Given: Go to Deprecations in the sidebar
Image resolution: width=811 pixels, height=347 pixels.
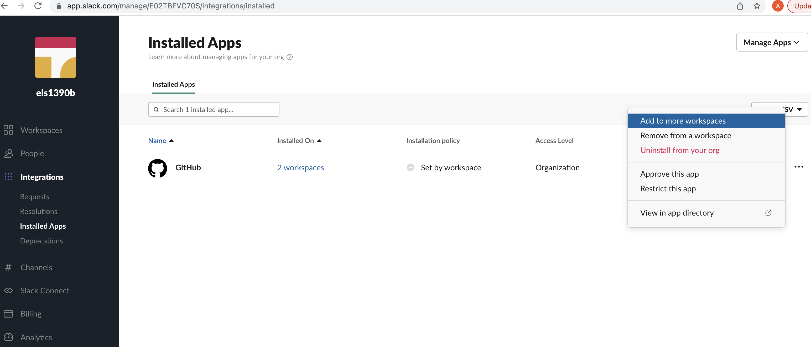Looking at the screenshot, I should [41, 241].
